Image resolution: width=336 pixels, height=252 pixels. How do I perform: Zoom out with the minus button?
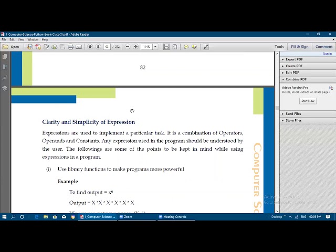coord(128,47)
